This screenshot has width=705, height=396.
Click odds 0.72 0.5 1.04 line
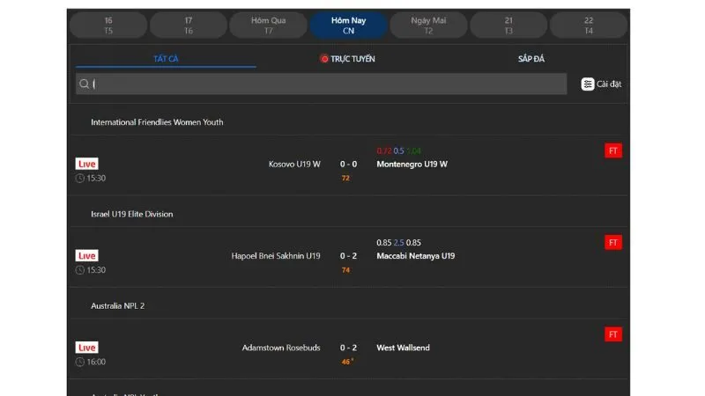399,150
